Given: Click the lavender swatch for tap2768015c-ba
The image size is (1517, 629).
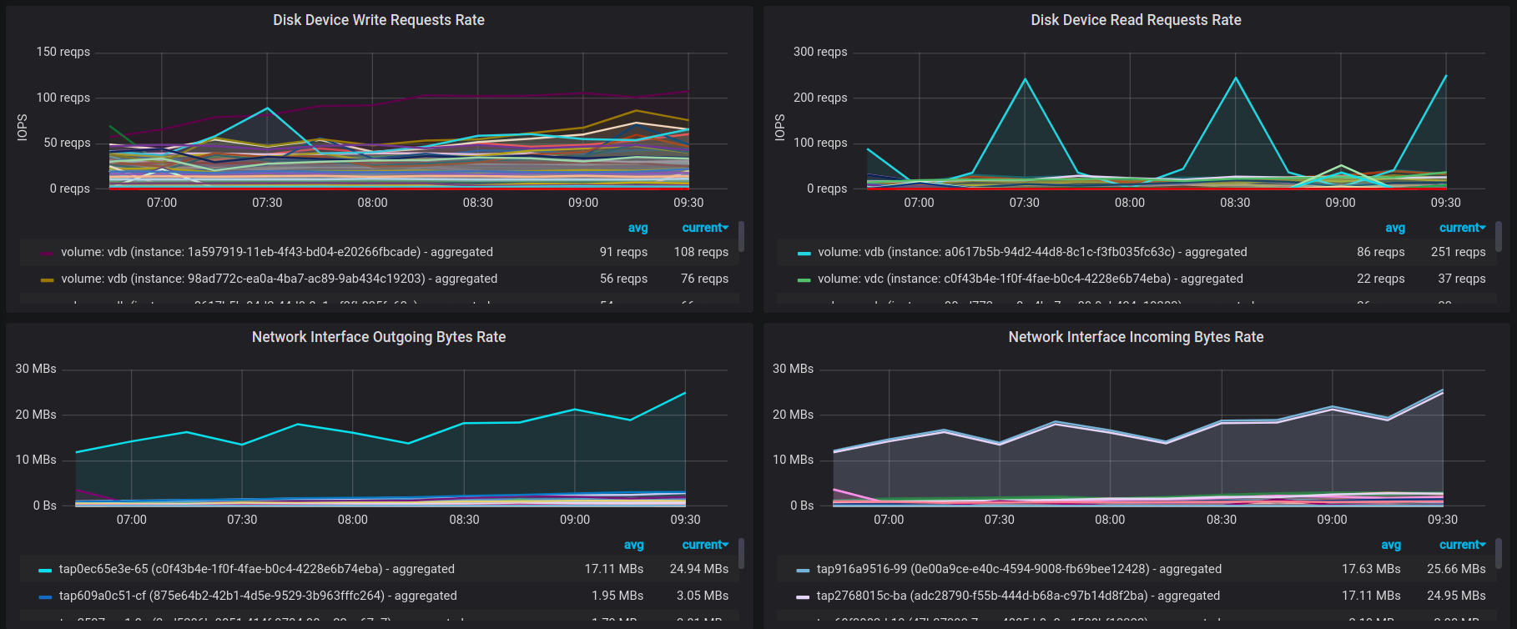Looking at the screenshot, I should 803,596.
